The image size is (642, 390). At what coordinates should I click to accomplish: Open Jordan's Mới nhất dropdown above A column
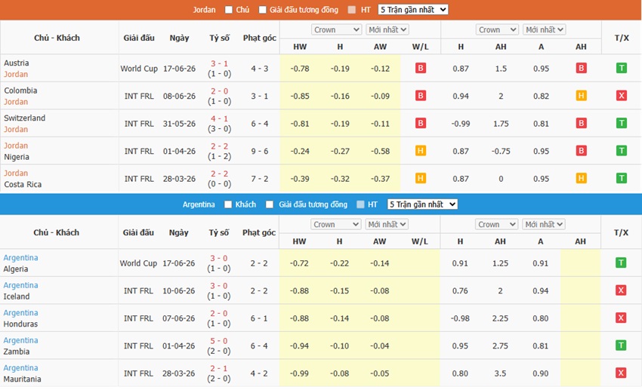[x=545, y=30]
